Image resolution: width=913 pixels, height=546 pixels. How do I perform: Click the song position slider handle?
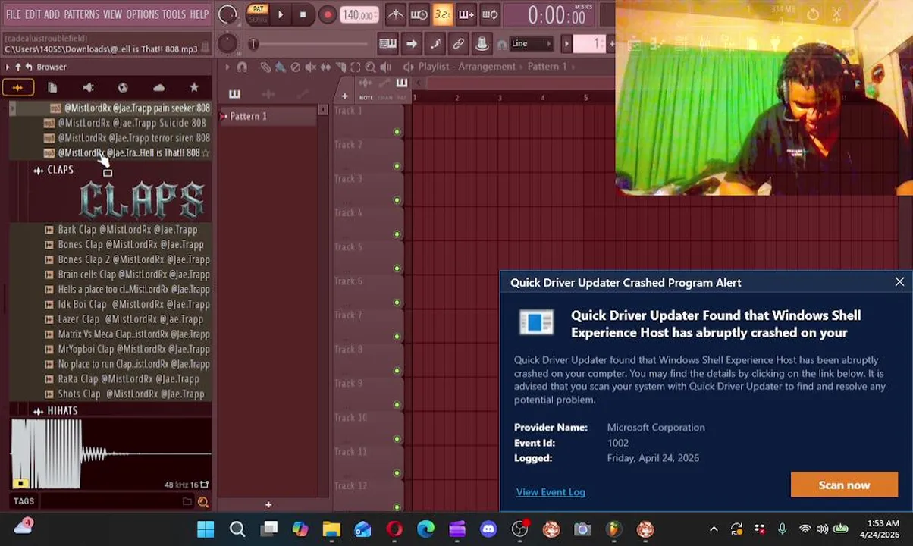253,44
